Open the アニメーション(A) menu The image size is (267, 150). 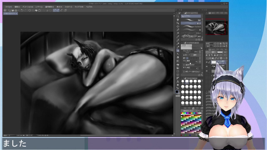click(28, 7)
